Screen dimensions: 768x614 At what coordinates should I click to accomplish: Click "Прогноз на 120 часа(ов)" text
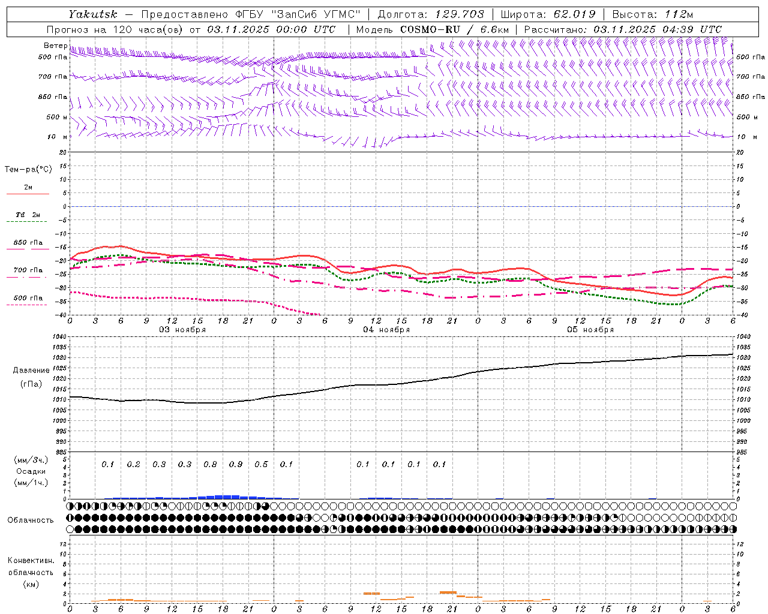[115, 29]
